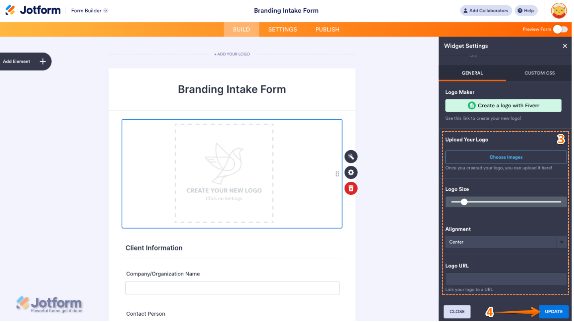The height and width of the screenshot is (322, 574).
Task: Click the Company/Organization Name input field
Action: 232,288
